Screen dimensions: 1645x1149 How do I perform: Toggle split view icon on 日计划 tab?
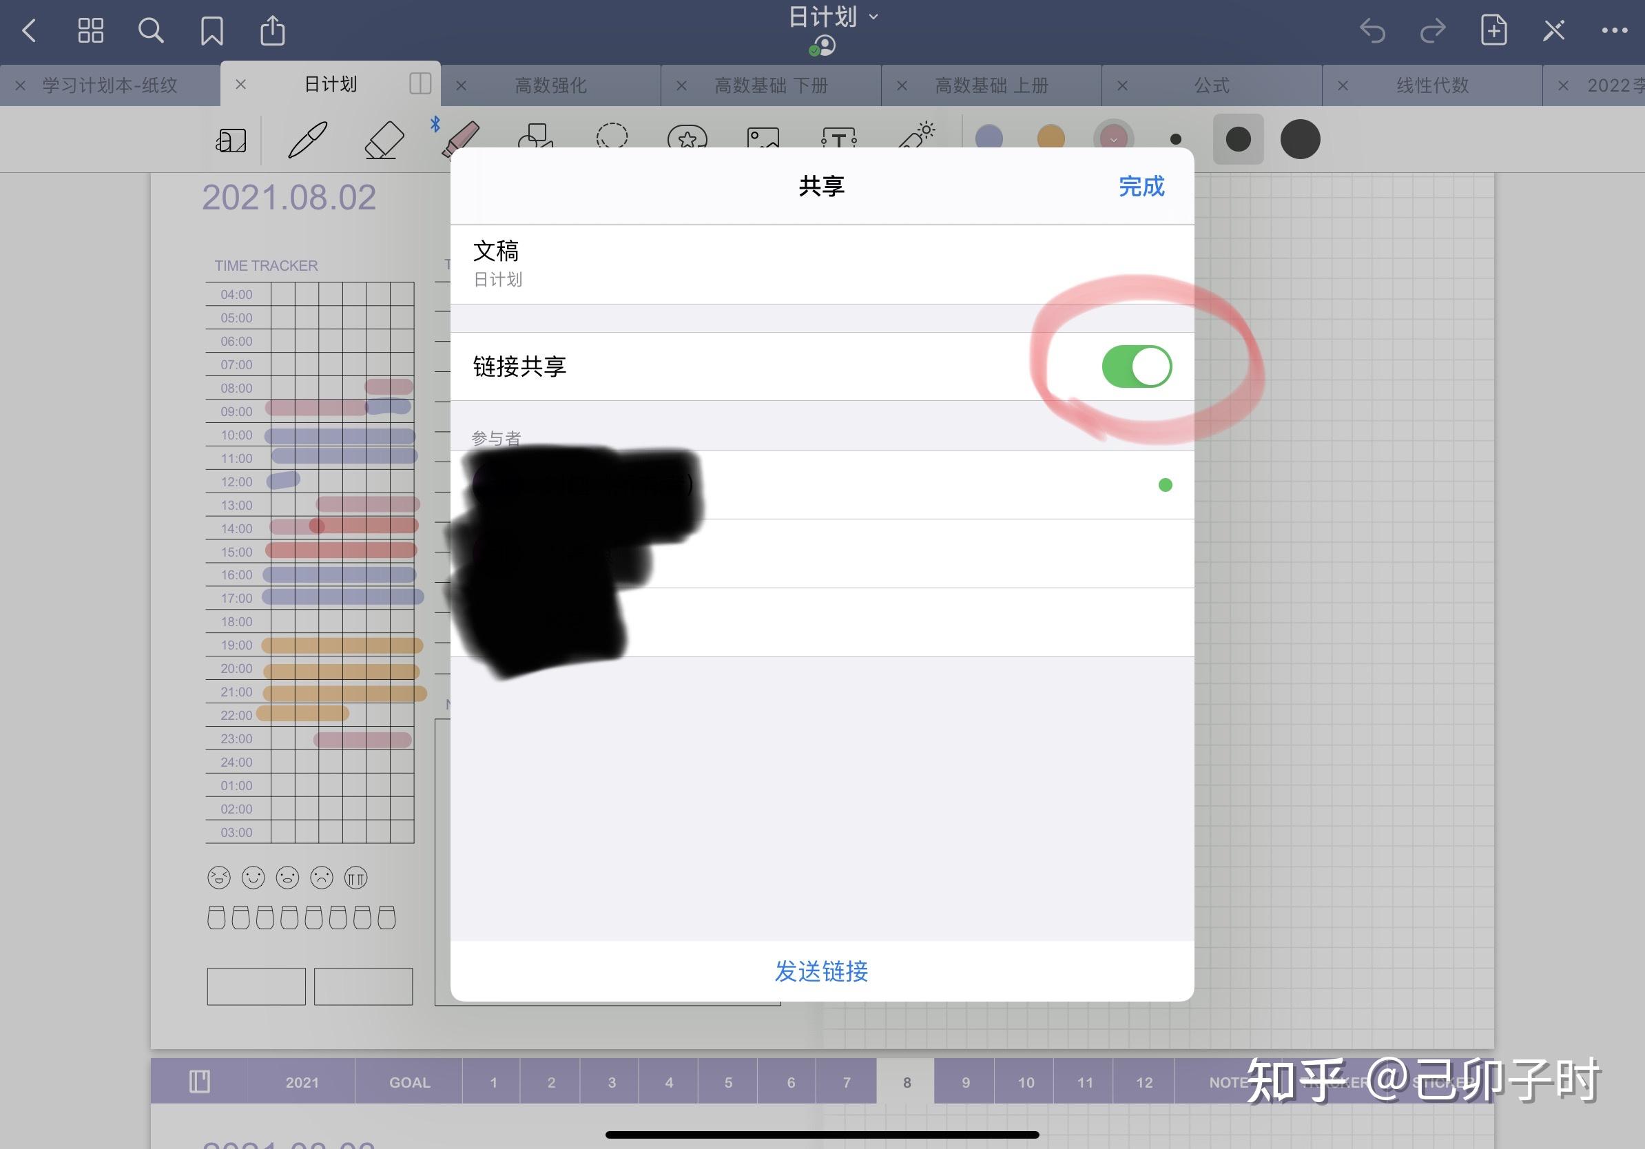420,84
